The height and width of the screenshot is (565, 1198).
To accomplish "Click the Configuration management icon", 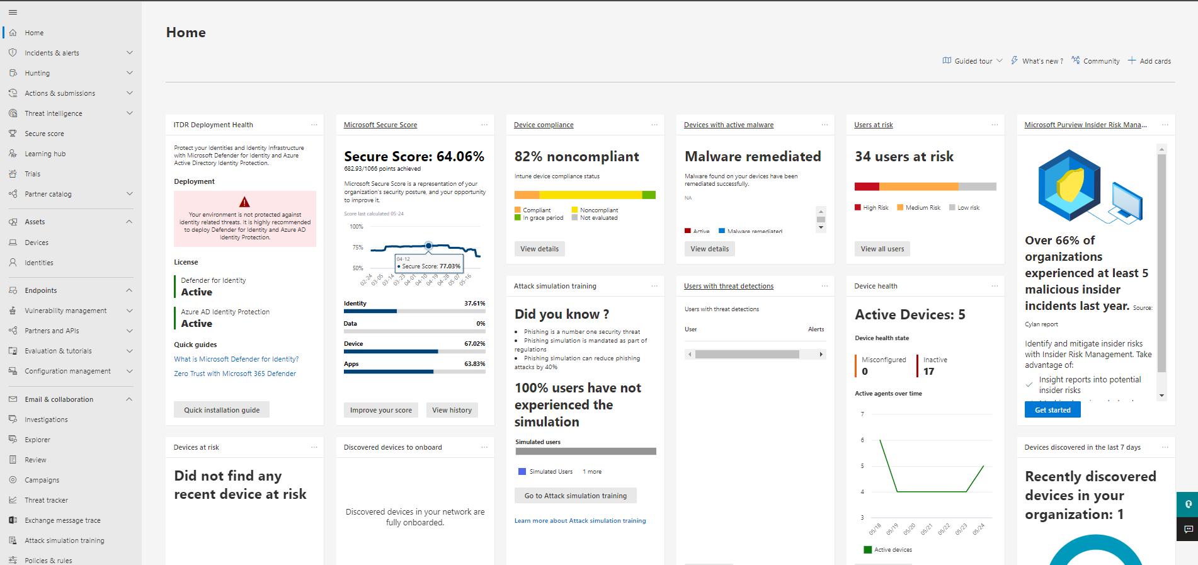I will click(13, 371).
